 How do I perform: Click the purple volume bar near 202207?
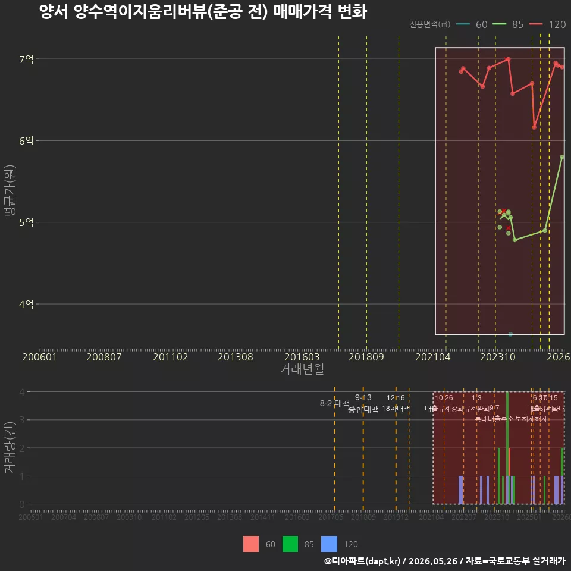460,490
